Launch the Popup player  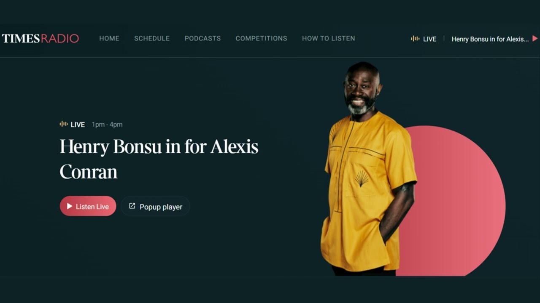point(155,206)
